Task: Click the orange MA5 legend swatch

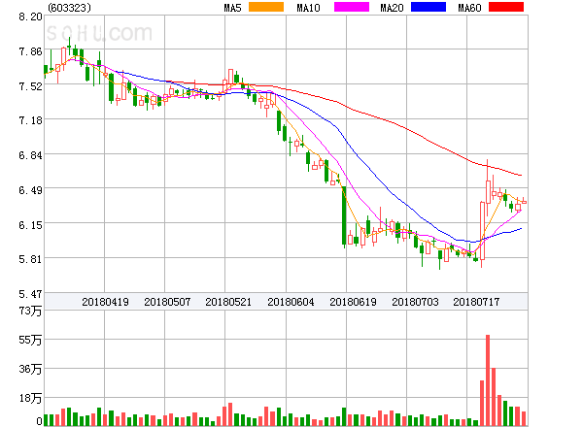Action: [266, 7]
